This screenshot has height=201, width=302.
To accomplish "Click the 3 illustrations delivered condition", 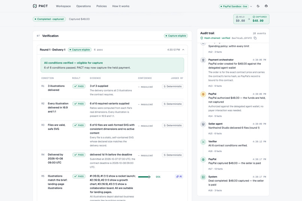I will point(56,88).
